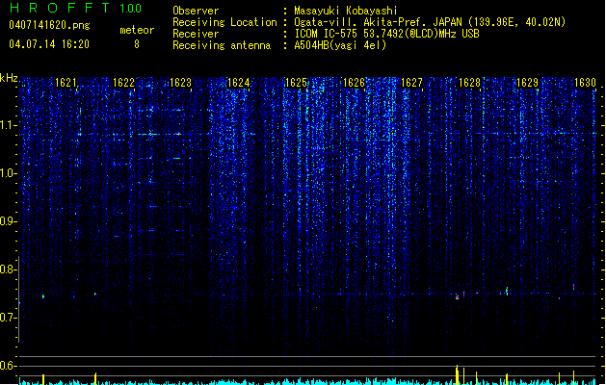606x385 pixels.
Task: Click the meteor echo dot near 1628
Action: 458,297
